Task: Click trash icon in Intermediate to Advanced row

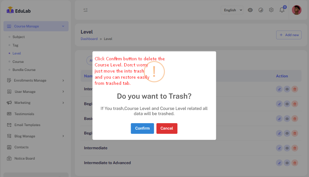Action: (x=295, y=163)
